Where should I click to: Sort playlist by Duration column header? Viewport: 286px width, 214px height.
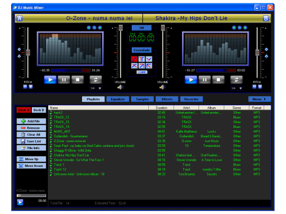pyautogui.click(x=162, y=108)
